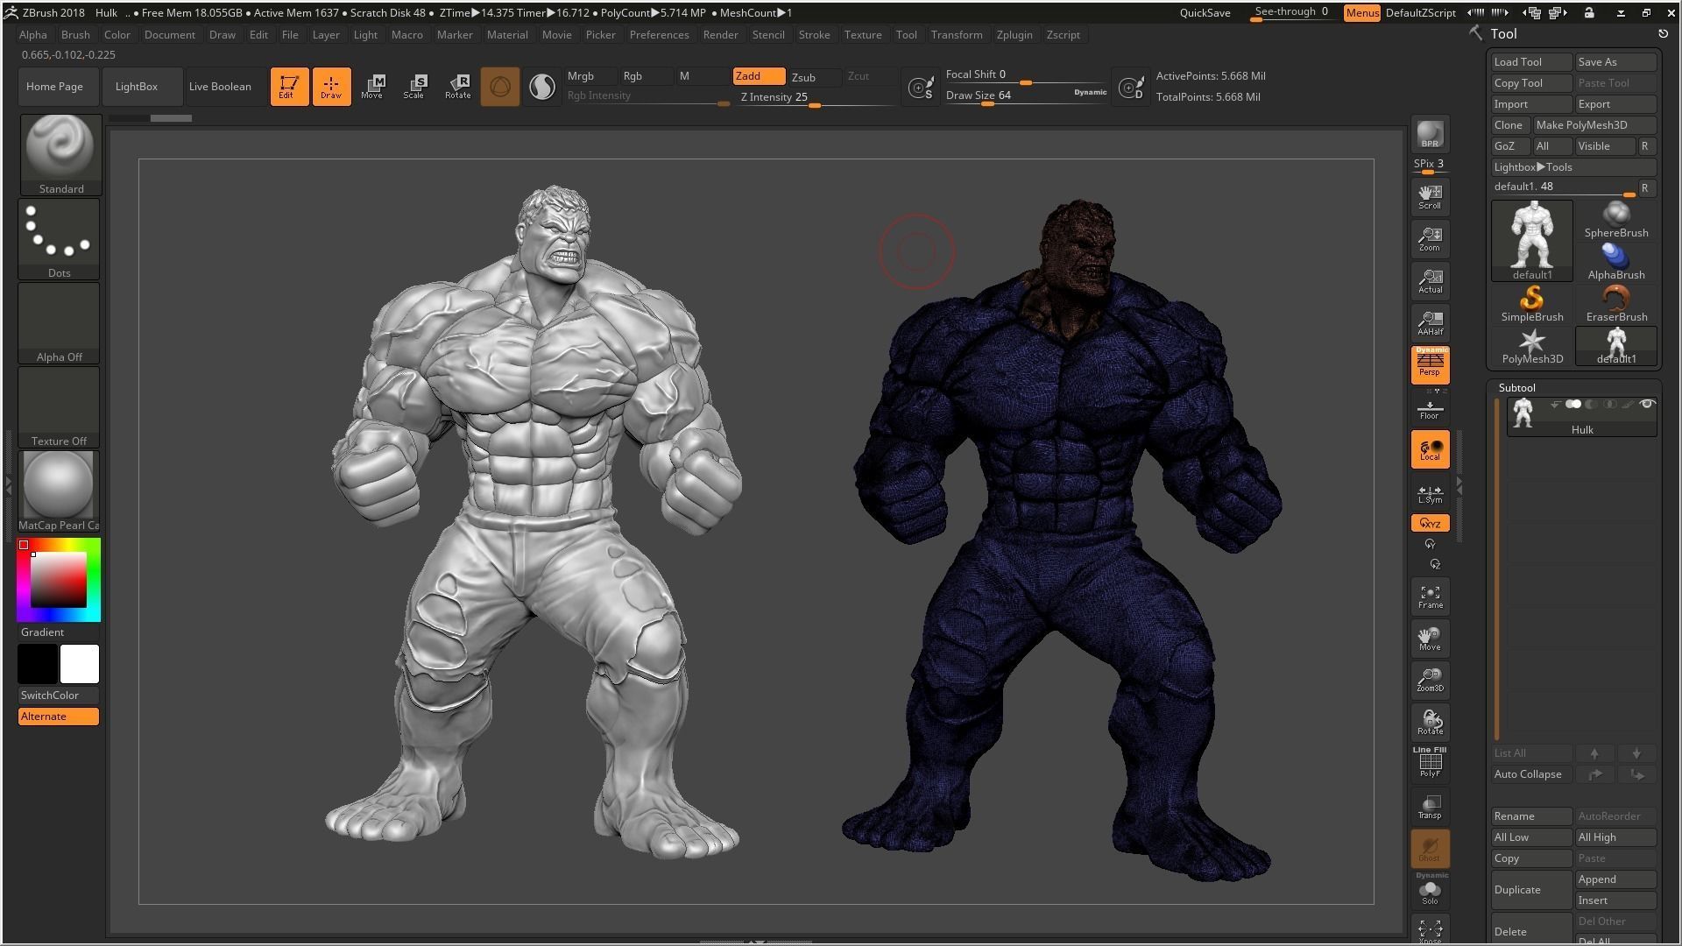
Task: Select the default1 tool thumbnail
Action: (1532, 240)
